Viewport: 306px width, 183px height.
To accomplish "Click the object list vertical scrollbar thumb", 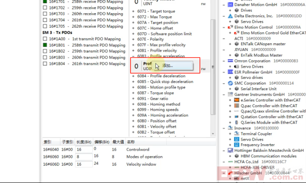I will coord(213,67).
